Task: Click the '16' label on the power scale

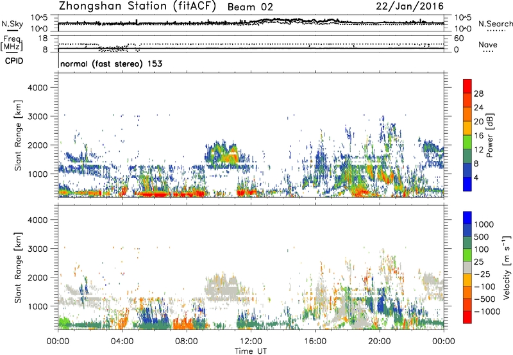Action: [x=478, y=136]
